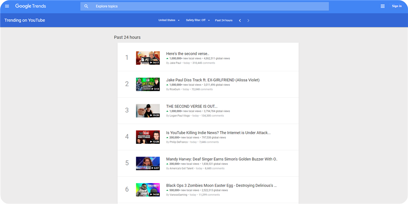
Task: Open the Safety filter dropdown
Action: [198, 20]
